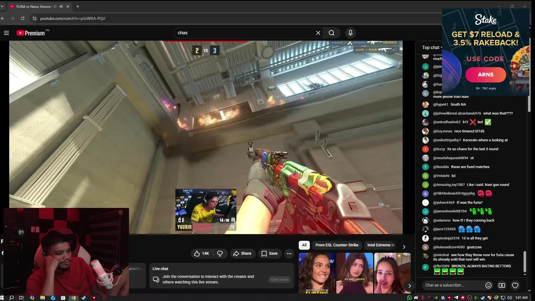Go back to previous page
Image resolution: width=535 pixels, height=301 pixels.
[3, 18]
